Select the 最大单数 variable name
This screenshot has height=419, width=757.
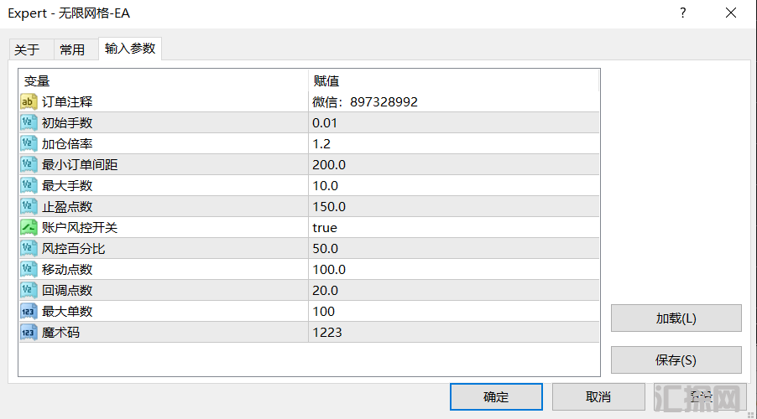click(67, 312)
